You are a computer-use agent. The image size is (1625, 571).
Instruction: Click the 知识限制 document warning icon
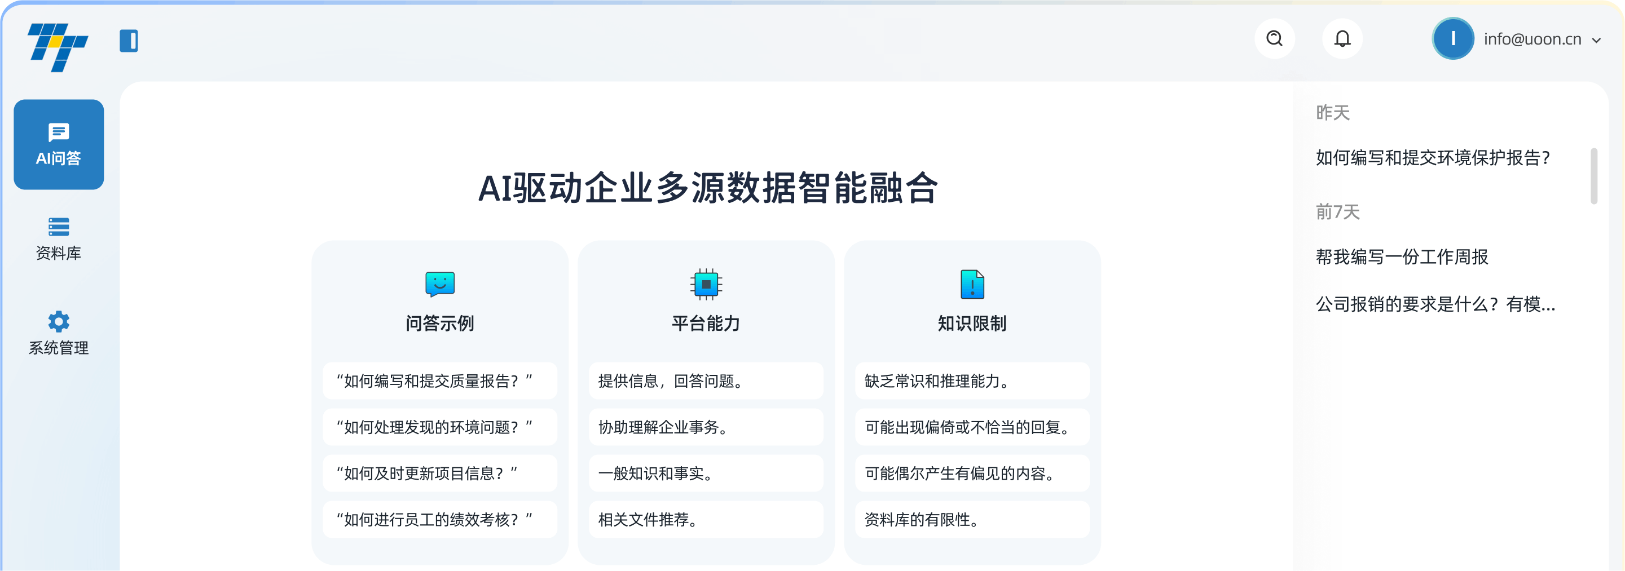(971, 284)
